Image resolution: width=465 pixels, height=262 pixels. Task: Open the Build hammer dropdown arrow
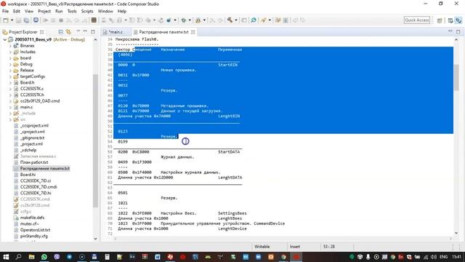coord(236,20)
